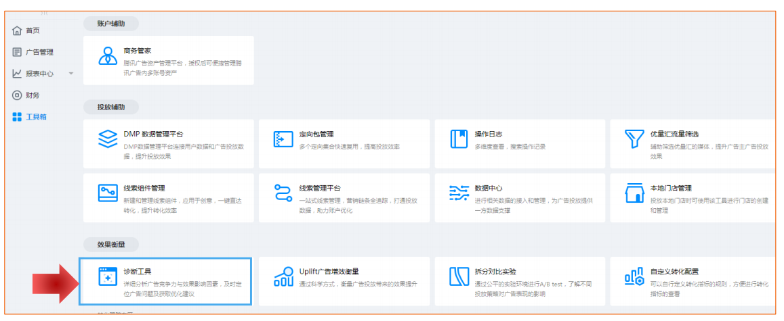Click the 本地门店管理 store icon
The height and width of the screenshot is (321, 784).
(634, 193)
